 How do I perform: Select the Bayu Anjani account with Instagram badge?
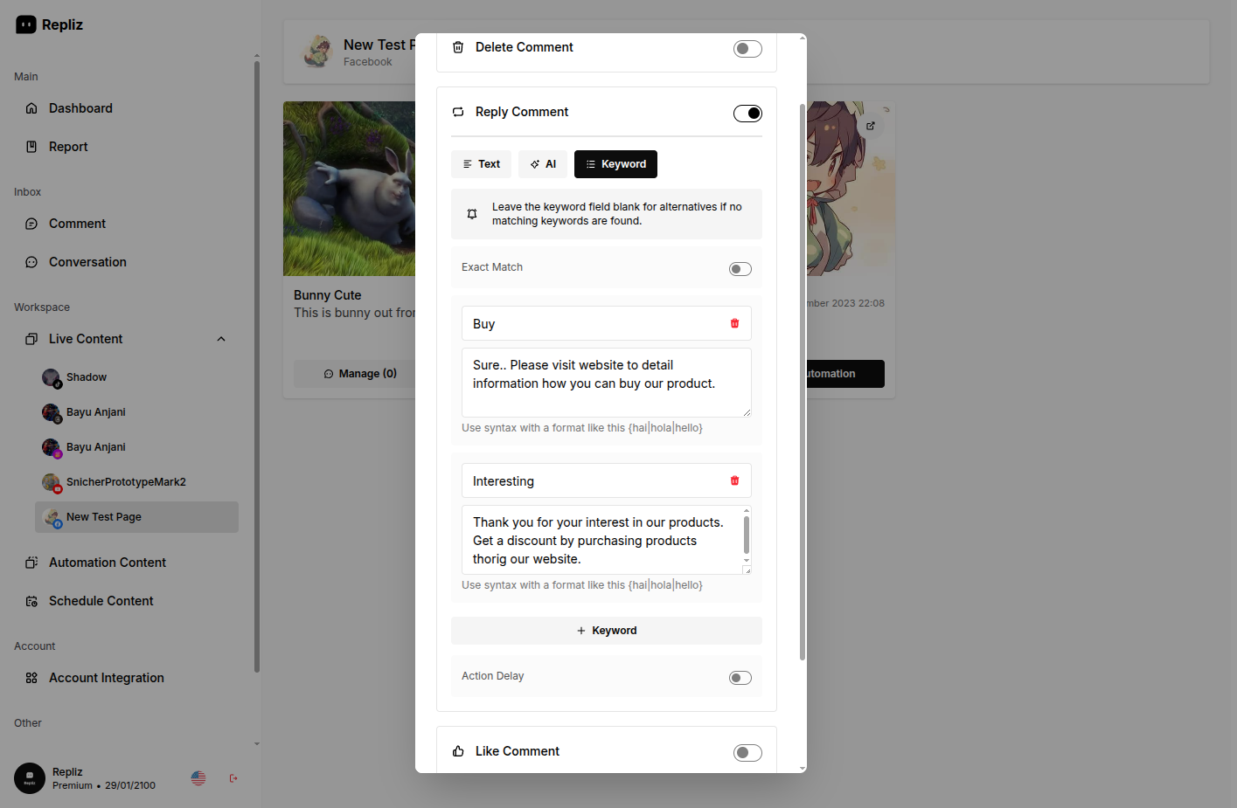coord(52,447)
